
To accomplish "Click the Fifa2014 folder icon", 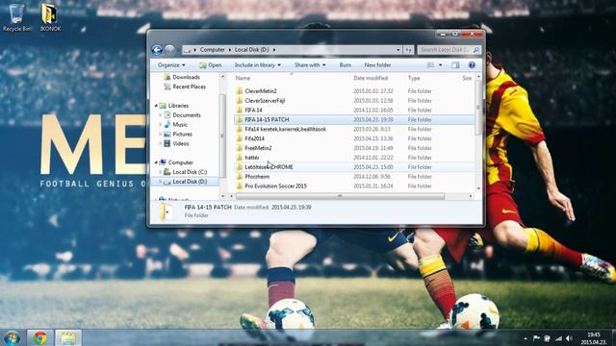I will 240,138.
